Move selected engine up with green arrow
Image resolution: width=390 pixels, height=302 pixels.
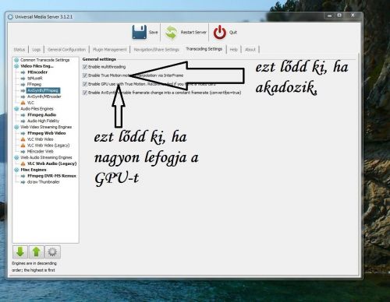(x=36, y=252)
